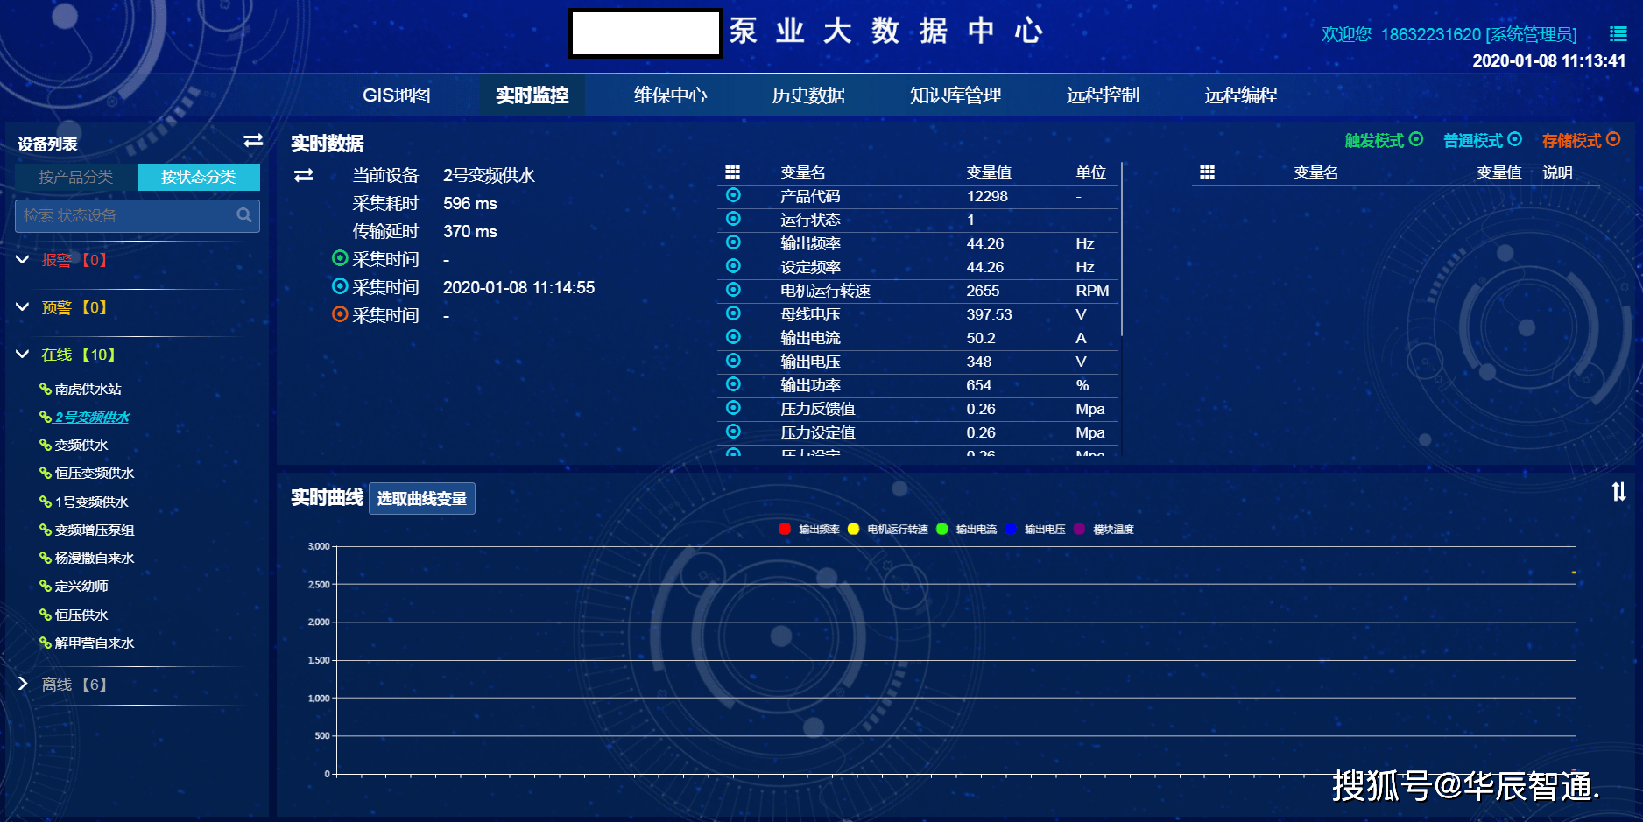1643x822 pixels.
Task: Open the 历史数据 tab
Action: click(x=807, y=95)
